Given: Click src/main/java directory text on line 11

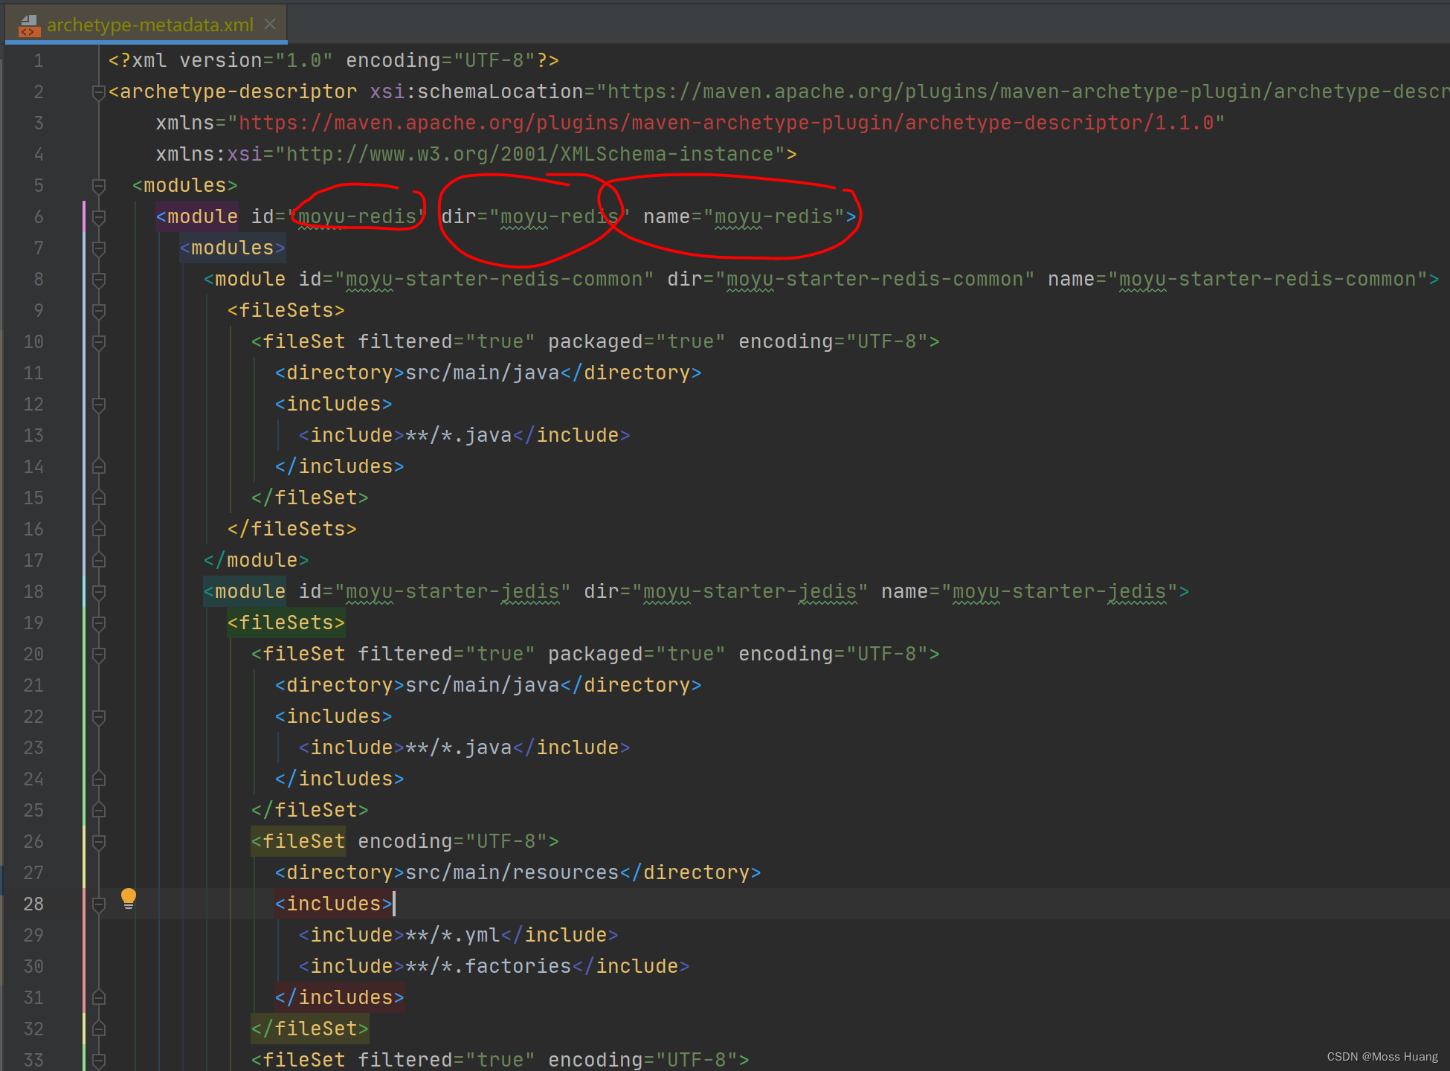Looking at the screenshot, I should (x=483, y=373).
